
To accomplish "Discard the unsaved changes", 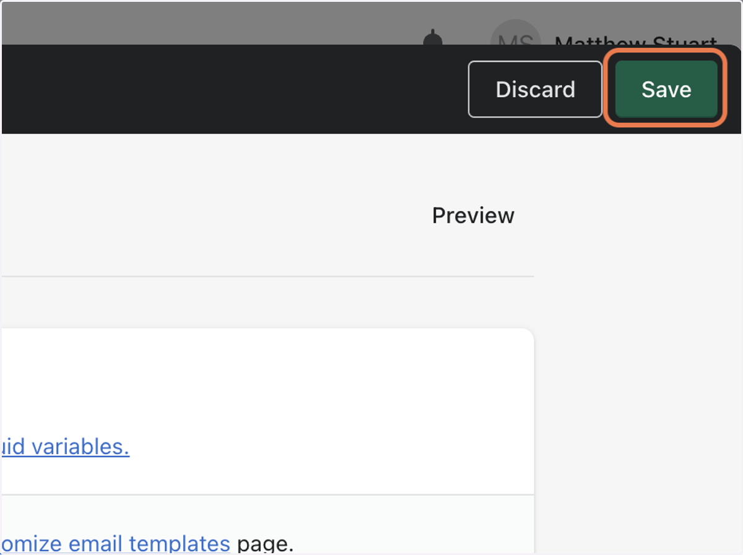I will pos(535,89).
